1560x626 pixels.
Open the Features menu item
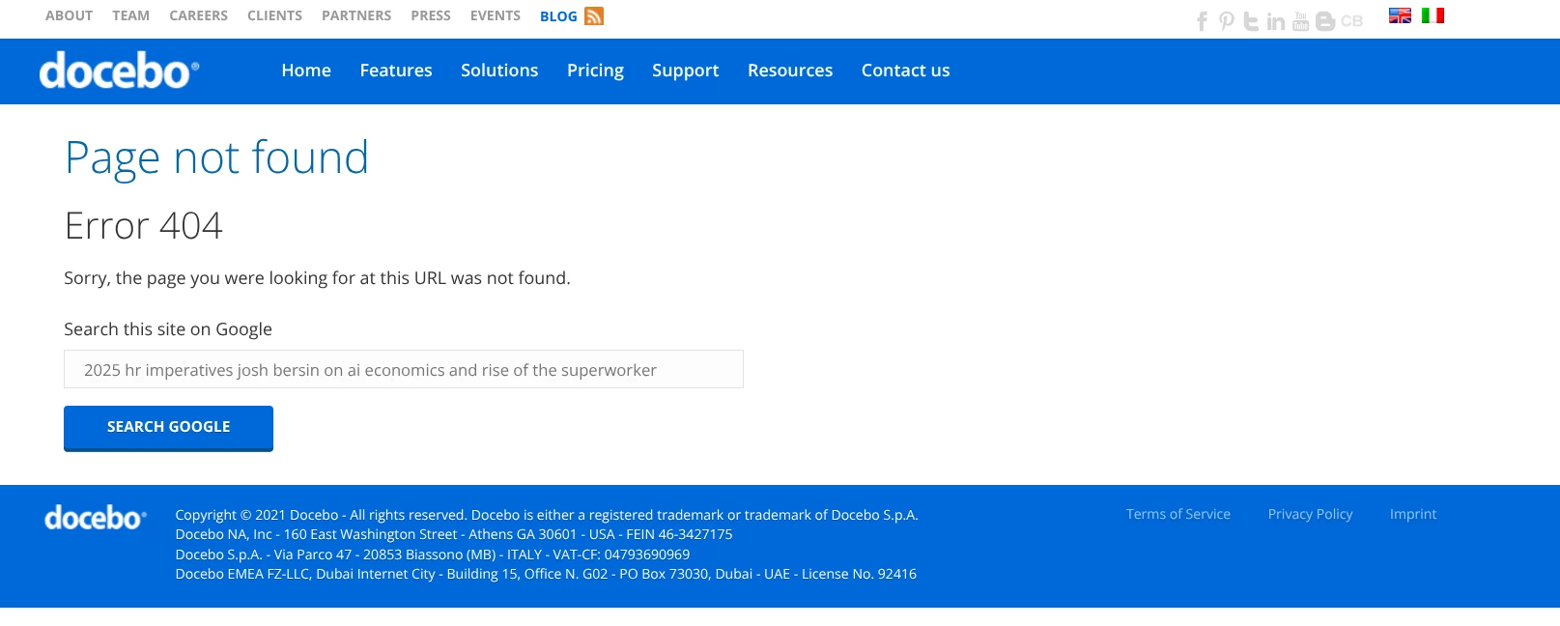click(396, 71)
